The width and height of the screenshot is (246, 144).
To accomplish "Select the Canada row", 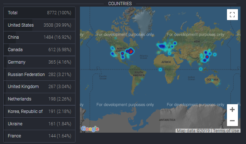I will 39,50.
